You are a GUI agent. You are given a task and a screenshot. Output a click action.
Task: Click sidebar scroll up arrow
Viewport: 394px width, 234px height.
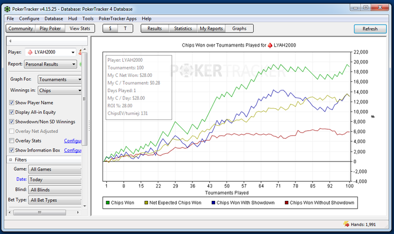pyautogui.click(x=84, y=49)
